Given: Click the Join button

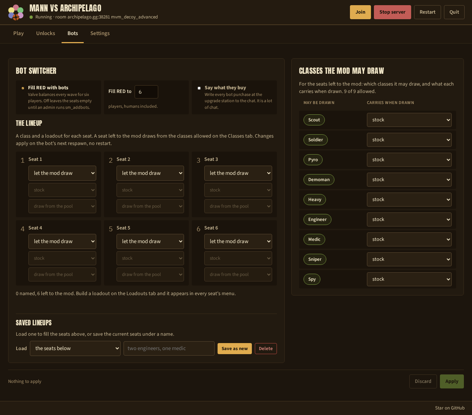Looking at the screenshot, I should [360, 12].
